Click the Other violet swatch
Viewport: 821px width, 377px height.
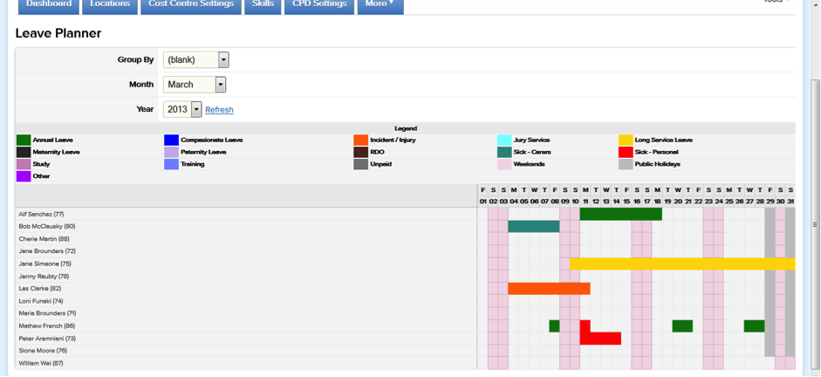(x=24, y=176)
